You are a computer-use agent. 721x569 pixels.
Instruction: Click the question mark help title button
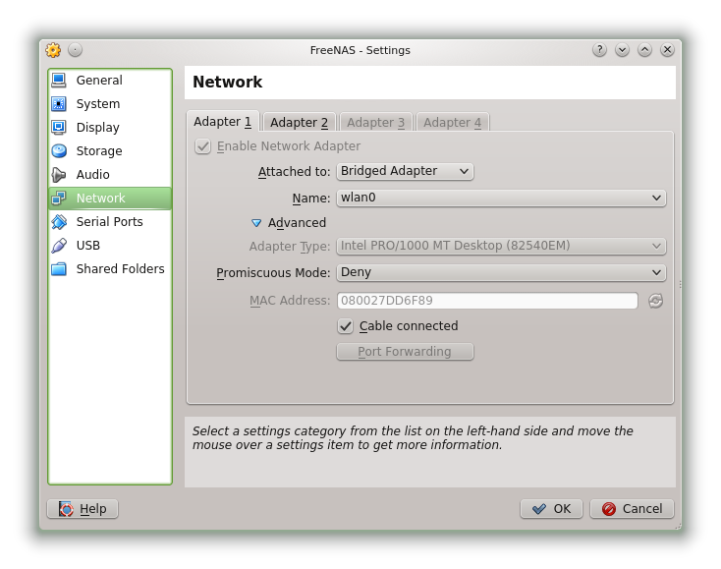click(x=599, y=50)
